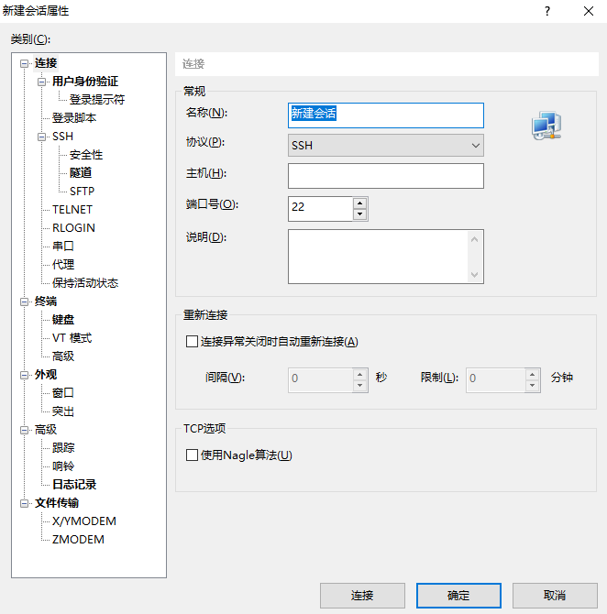Viewport: 607px width, 614px height.
Task: Select 登录脚本 in category tree
Action: (x=74, y=118)
